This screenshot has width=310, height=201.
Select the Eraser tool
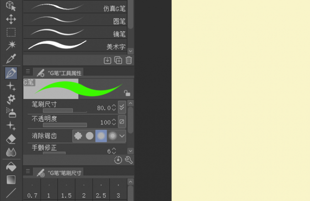11,139
